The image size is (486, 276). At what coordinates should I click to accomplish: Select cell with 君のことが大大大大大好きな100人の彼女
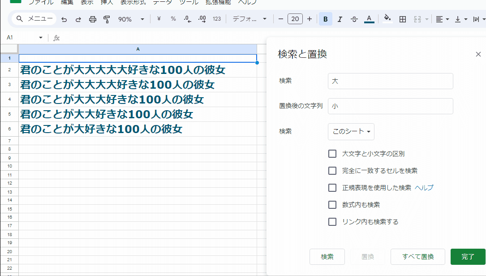click(x=138, y=70)
